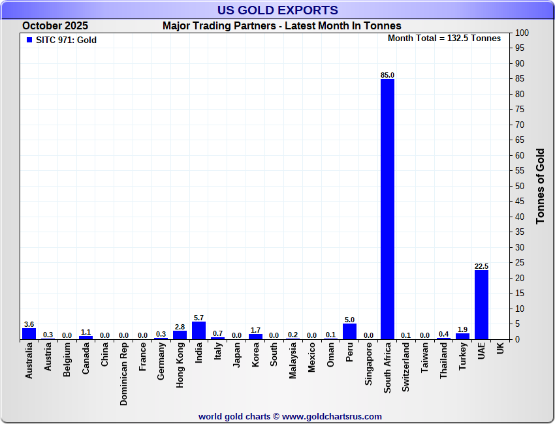This screenshot has width=555, height=424.
Task: Click the 2.8 value label above Hong Kong
Action: tap(180, 327)
